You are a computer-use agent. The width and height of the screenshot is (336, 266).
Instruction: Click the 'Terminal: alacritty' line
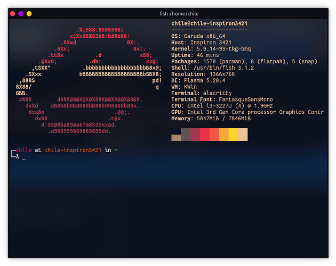(202, 93)
